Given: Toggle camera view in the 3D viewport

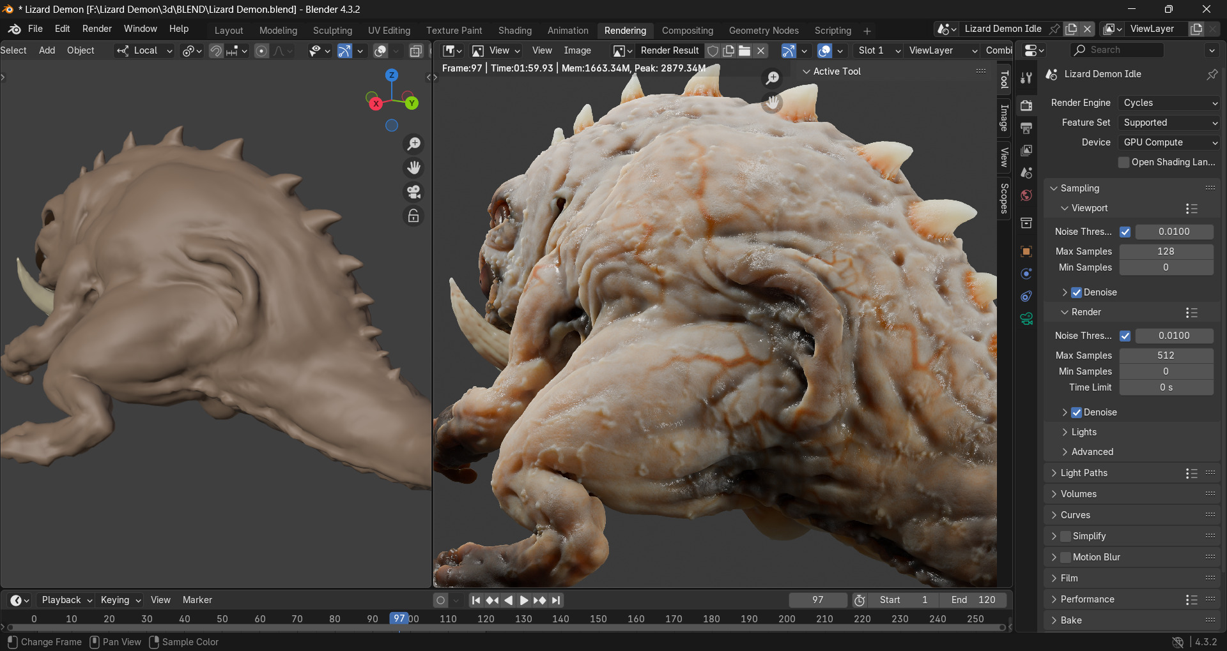Looking at the screenshot, I should click(414, 192).
